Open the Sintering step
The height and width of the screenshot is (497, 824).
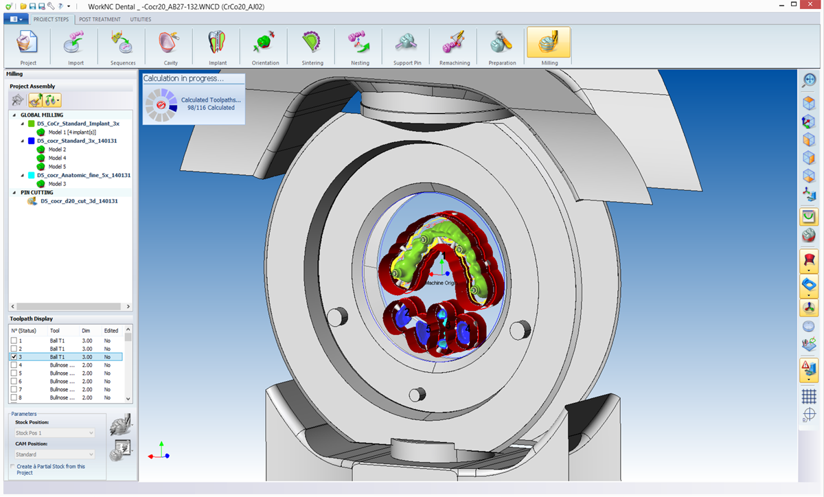click(312, 47)
